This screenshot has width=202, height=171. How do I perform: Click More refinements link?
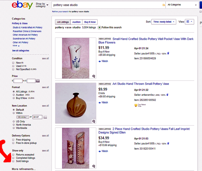(x=24, y=169)
